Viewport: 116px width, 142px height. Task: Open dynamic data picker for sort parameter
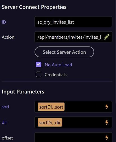click(x=107, y=107)
